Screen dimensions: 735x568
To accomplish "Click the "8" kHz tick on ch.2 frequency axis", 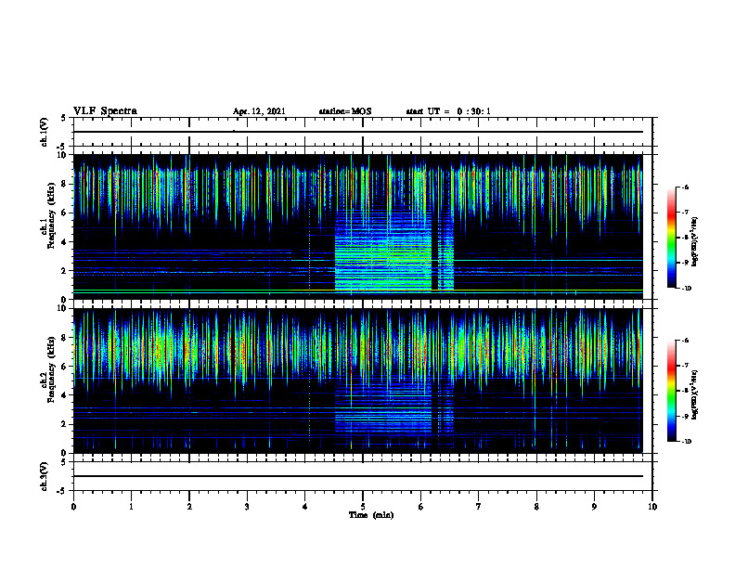I will click(x=65, y=338).
